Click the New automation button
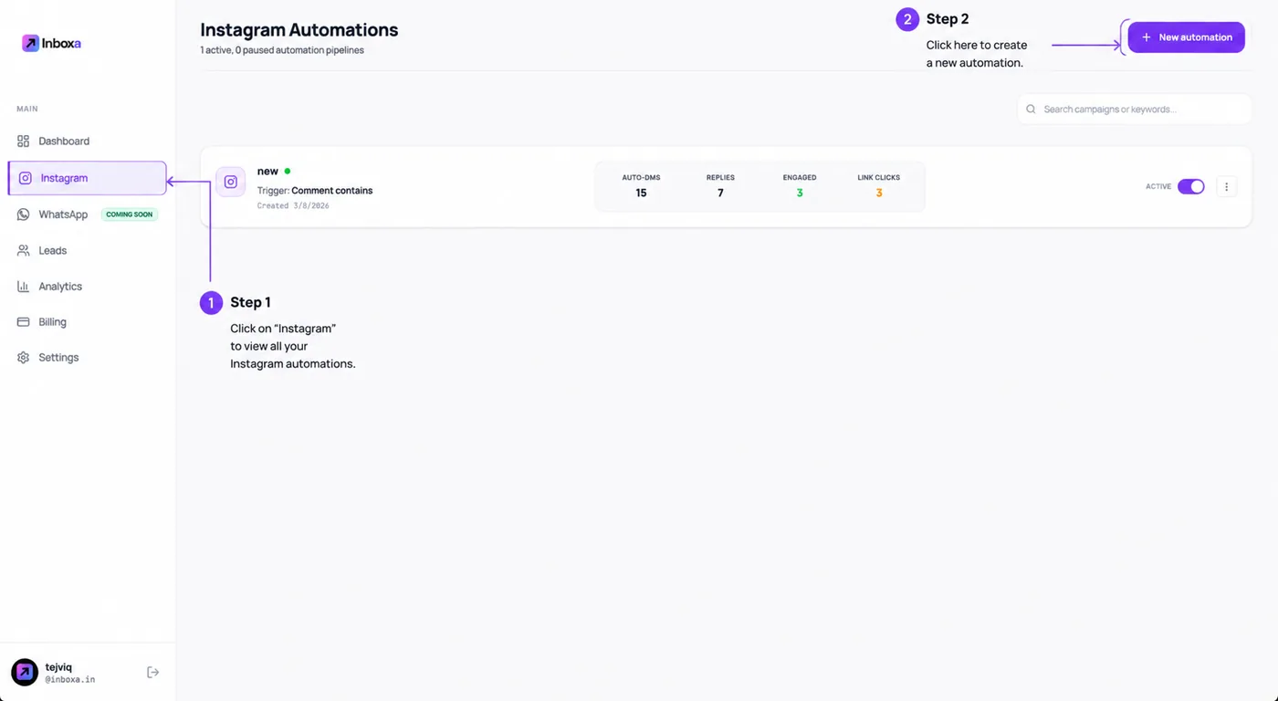This screenshot has height=701, width=1278. tap(1187, 37)
